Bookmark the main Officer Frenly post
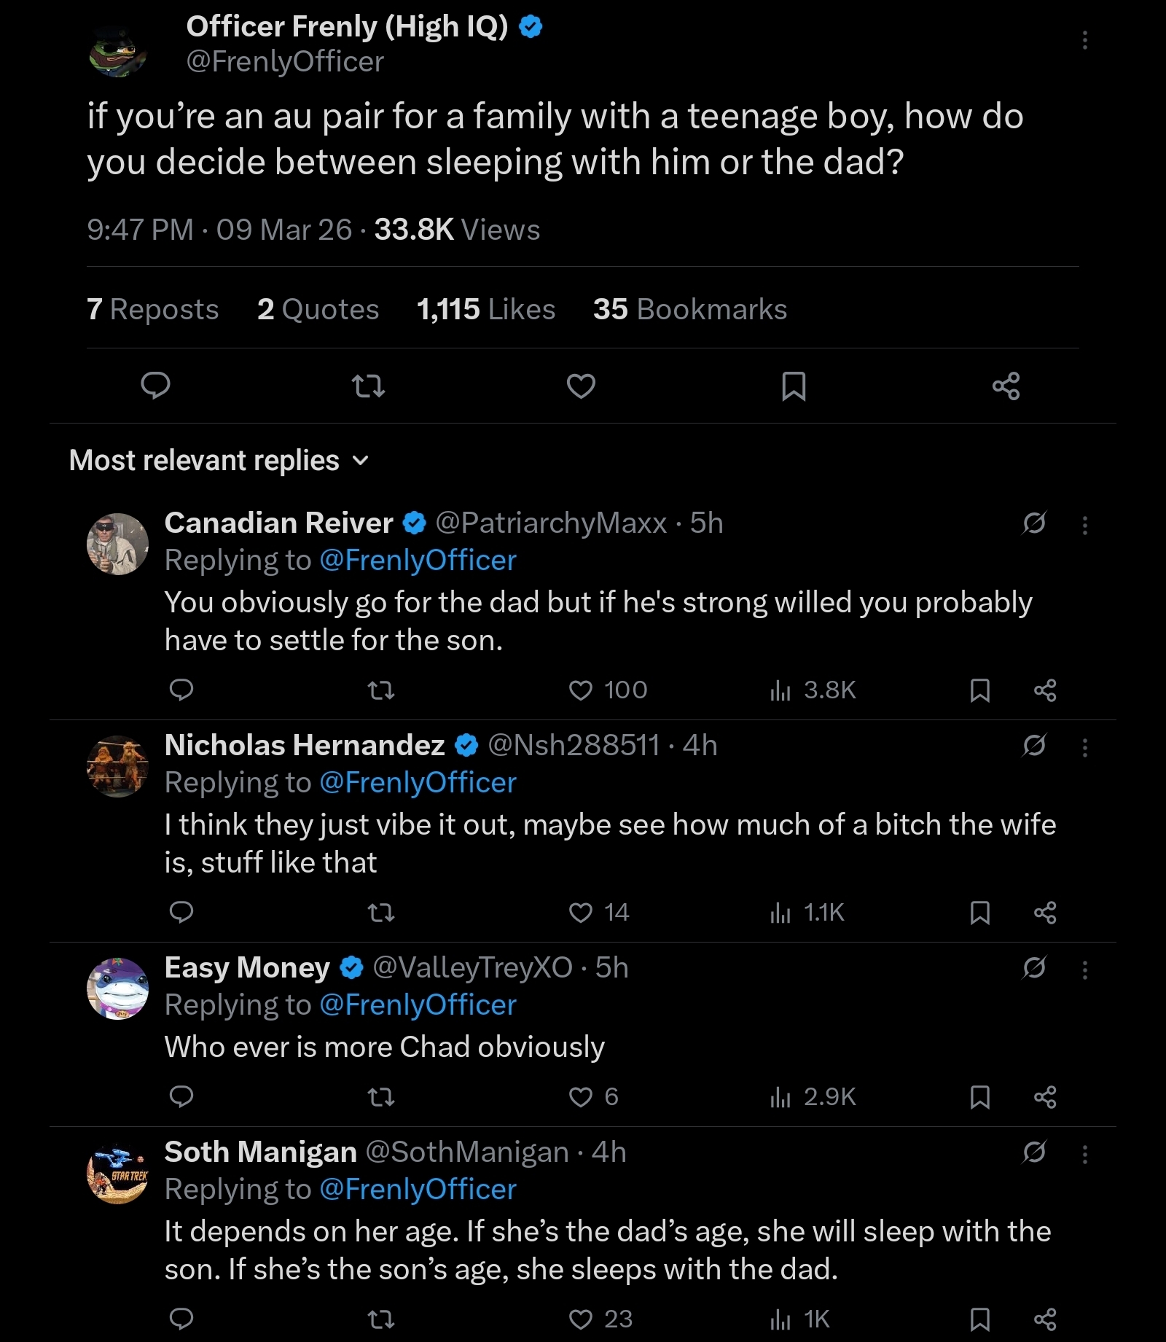 794,386
